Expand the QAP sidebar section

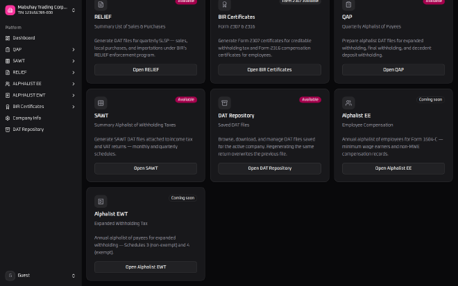pos(74,50)
